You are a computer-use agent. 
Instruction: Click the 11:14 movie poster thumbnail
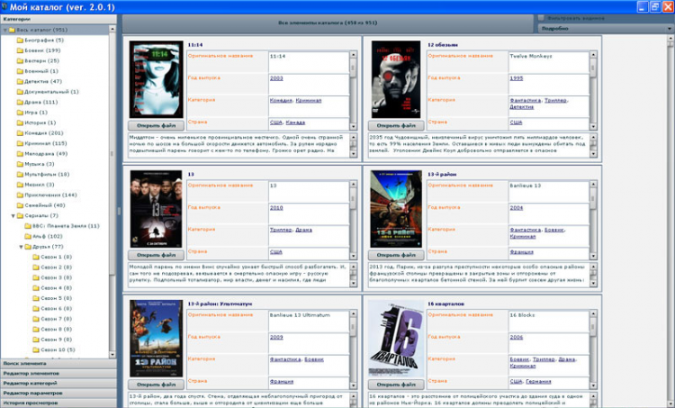157,79
